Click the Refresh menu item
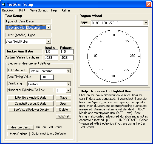This screenshot has height=144, width=153. click(x=67, y=10)
